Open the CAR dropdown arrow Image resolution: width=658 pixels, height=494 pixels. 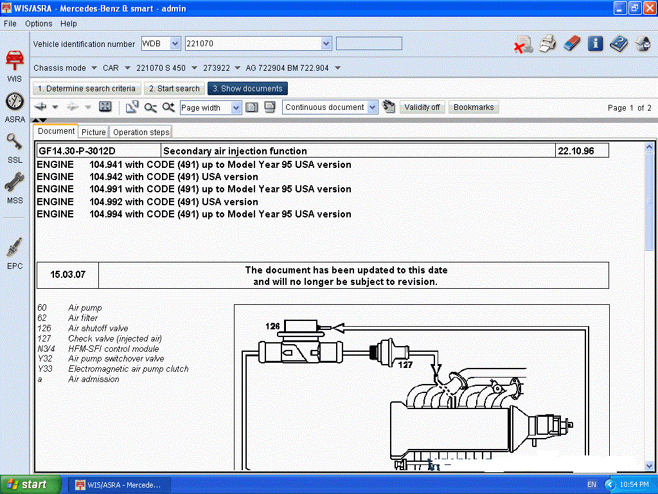(128, 68)
